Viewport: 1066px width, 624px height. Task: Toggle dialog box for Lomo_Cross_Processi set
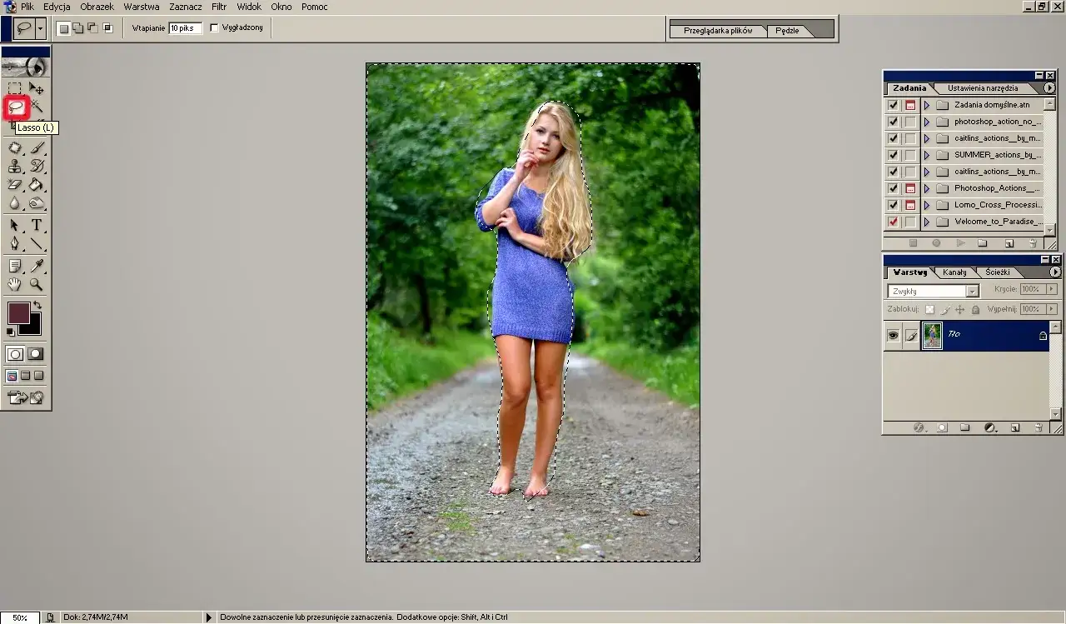click(910, 205)
